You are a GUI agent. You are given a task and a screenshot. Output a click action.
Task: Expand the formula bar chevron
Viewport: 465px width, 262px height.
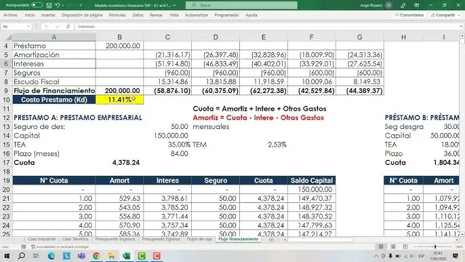pos(461,26)
